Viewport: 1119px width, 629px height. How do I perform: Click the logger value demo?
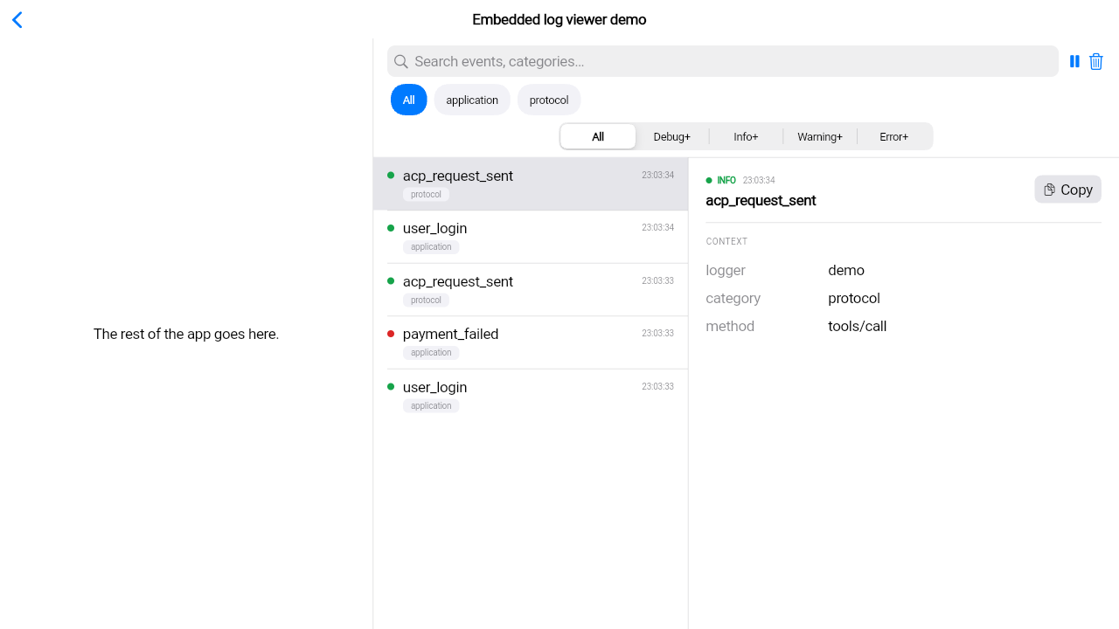[846, 270]
